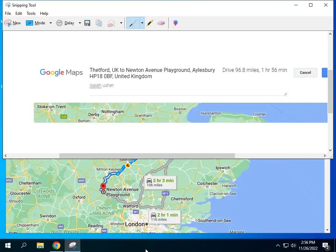The width and height of the screenshot is (336, 252).
Task: Open the Windows Start menu
Action: click(x=8, y=245)
